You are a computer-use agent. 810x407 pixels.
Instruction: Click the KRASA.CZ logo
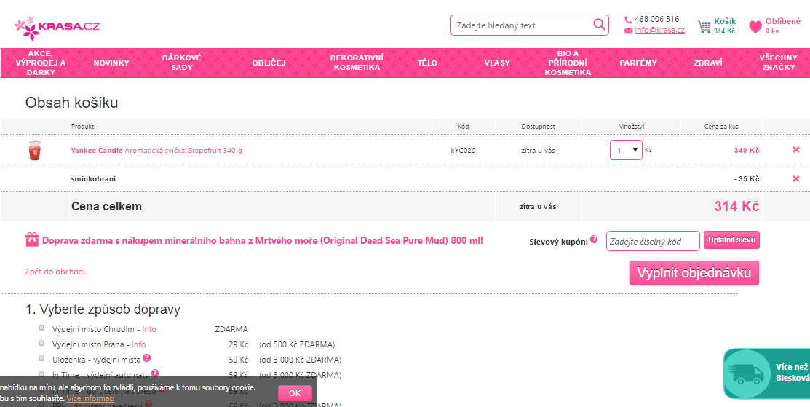57,27
